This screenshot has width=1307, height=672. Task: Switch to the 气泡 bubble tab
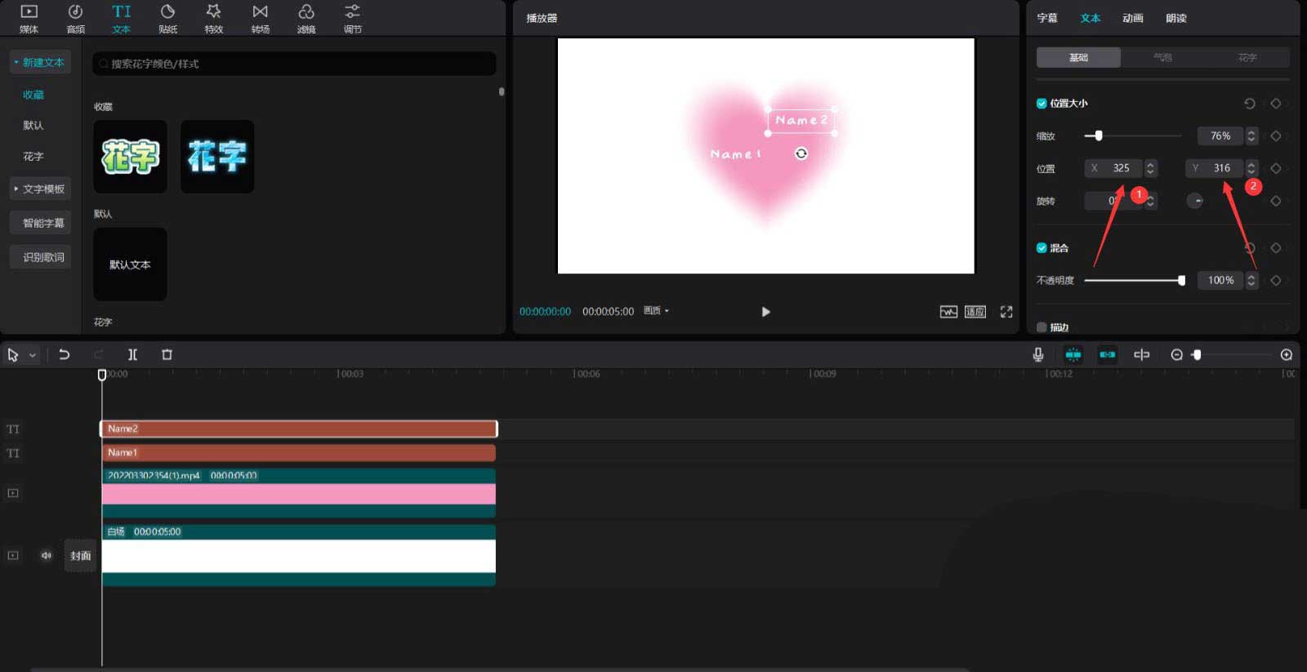[x=1162, y=58]
